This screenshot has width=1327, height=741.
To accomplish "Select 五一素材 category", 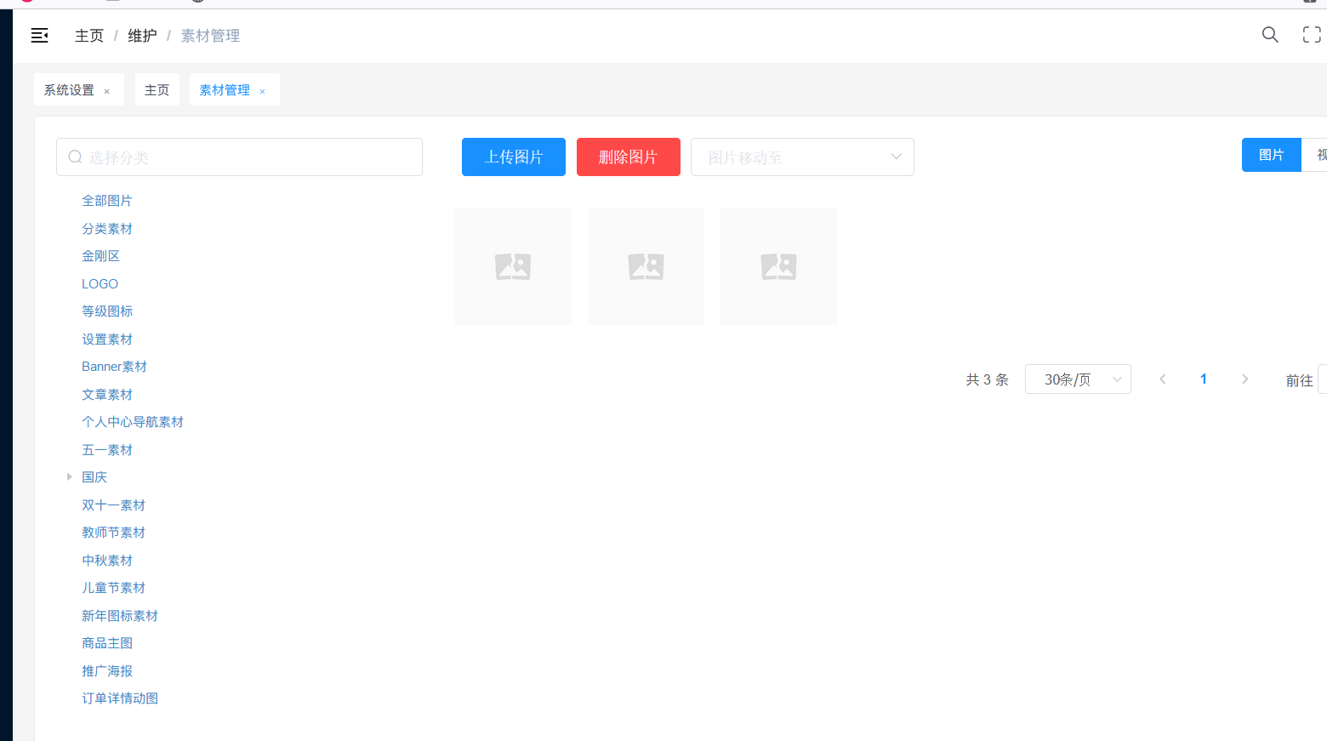I will (x=107, y=450).
